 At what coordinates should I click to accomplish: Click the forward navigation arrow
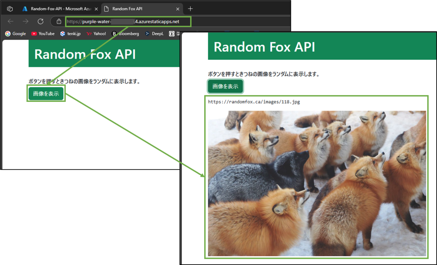[25, 21]
